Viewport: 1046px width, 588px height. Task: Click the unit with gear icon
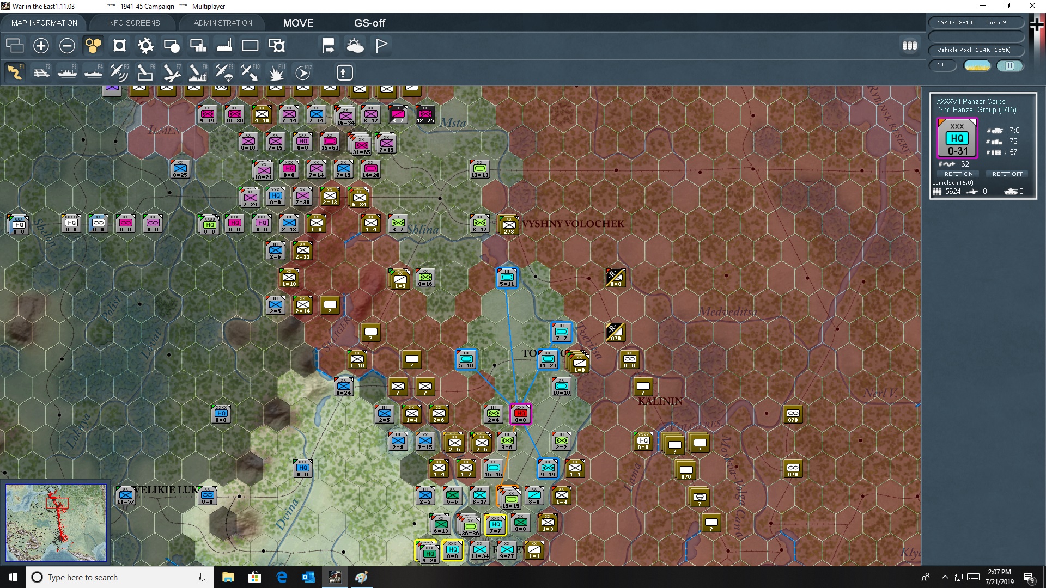(277, 46)
